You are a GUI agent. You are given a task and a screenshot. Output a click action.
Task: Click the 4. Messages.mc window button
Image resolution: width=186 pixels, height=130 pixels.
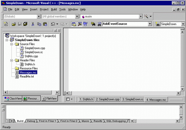coord(156,100)
